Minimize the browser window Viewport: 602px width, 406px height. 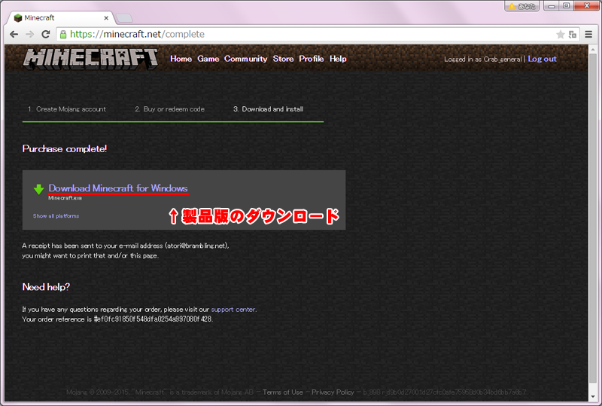[552, 6]
